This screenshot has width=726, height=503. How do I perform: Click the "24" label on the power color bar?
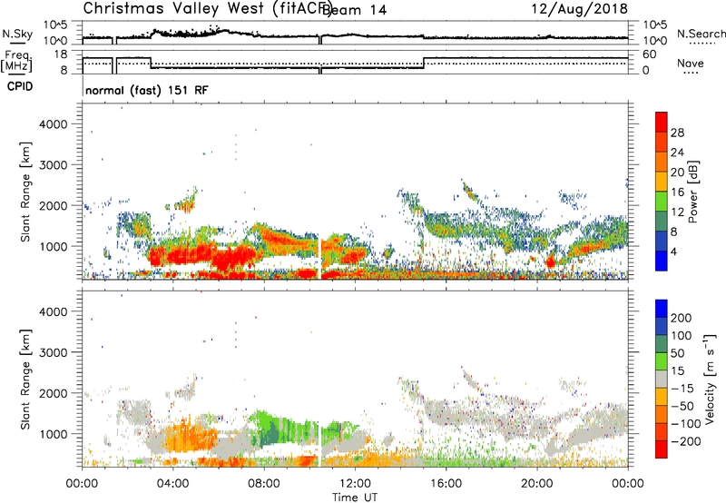[x=677, y=153]
